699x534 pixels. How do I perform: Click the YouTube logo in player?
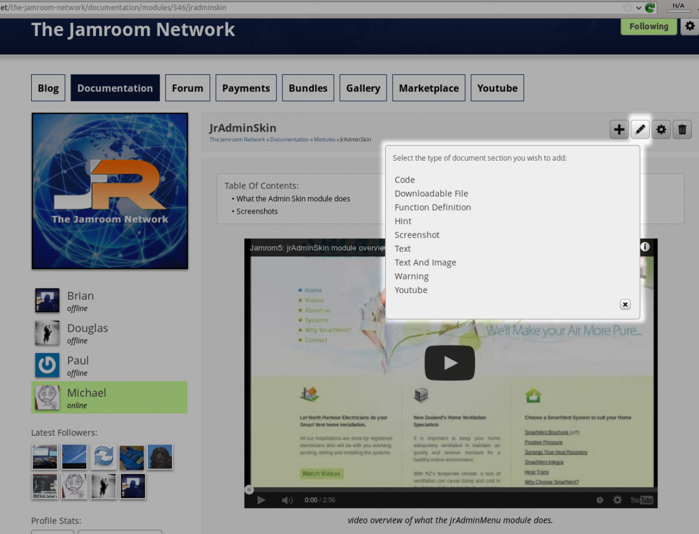(x=642, y=500)
